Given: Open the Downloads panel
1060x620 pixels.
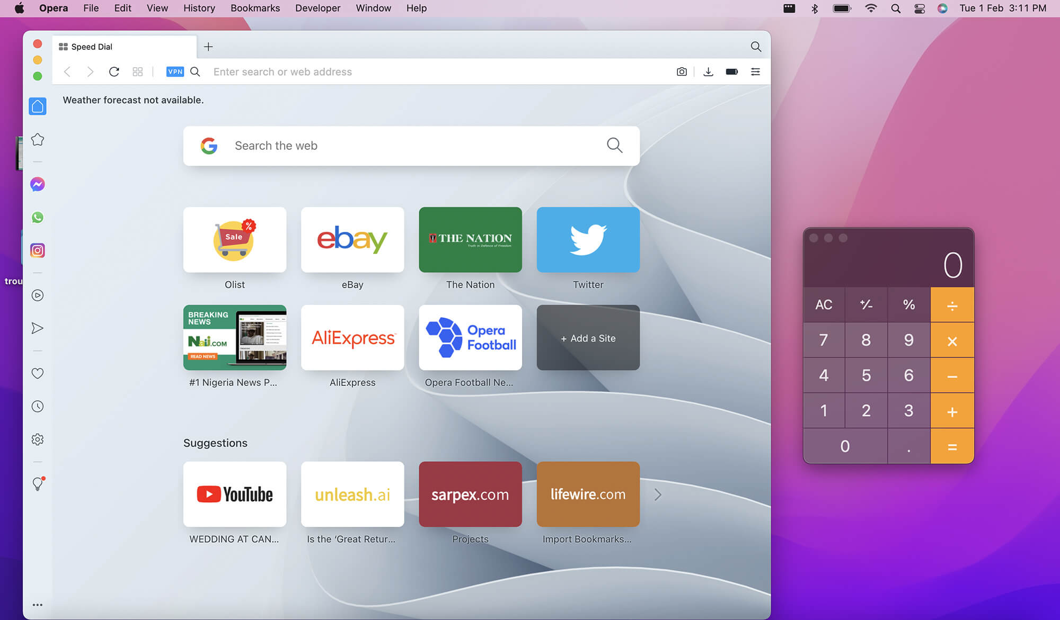Looking at the screenshot, I should coord(708,71).
